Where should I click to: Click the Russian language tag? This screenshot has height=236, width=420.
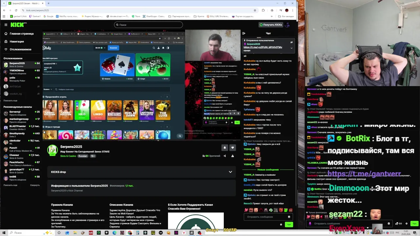tap(83, 156)
